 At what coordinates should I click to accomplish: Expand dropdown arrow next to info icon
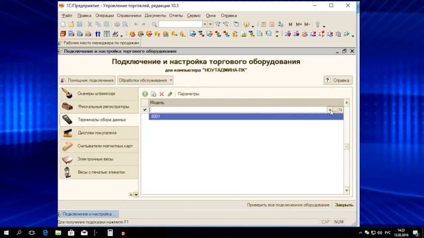(253, 26)
